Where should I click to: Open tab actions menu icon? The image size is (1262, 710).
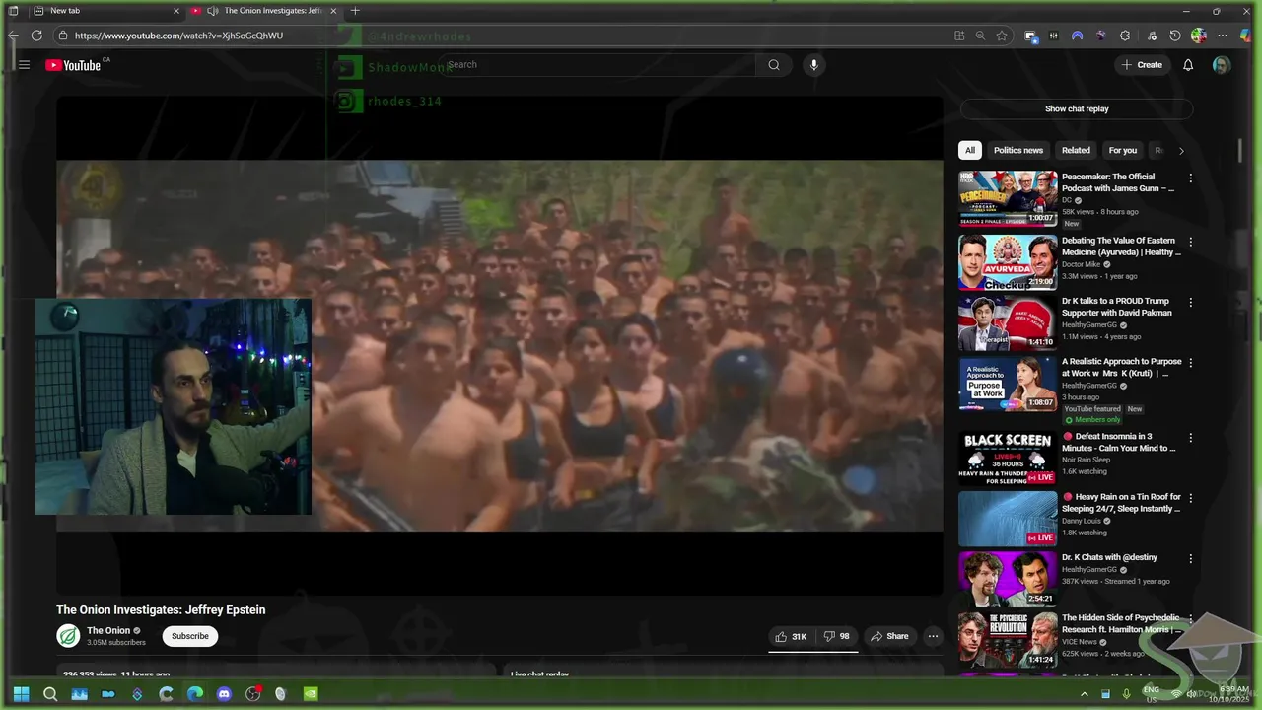[13, 11]
